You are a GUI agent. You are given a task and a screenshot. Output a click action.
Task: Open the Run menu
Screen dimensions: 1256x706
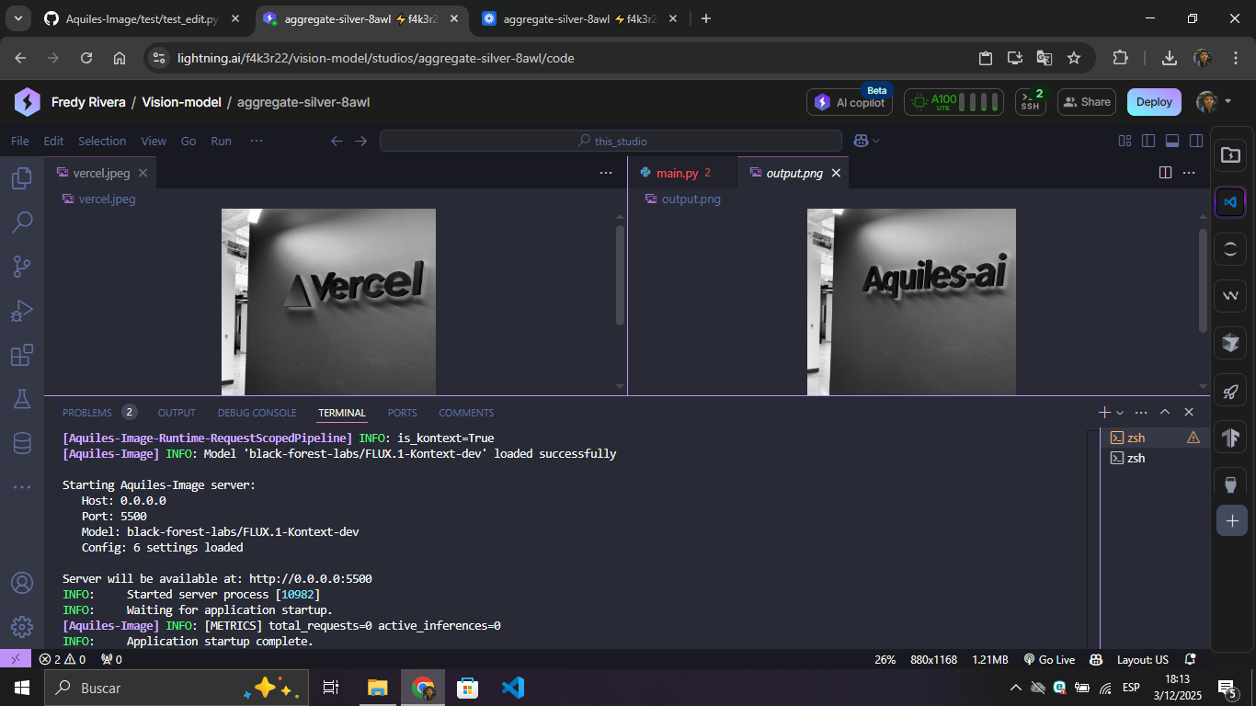[221, 141]
